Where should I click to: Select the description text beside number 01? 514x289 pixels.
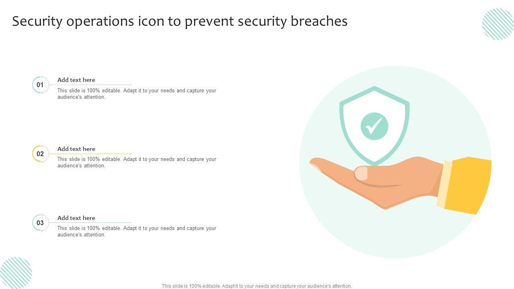(137, 94)
